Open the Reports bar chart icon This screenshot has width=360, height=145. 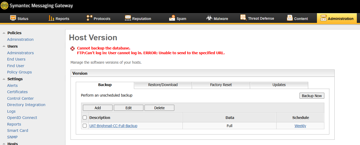(51, 18)
